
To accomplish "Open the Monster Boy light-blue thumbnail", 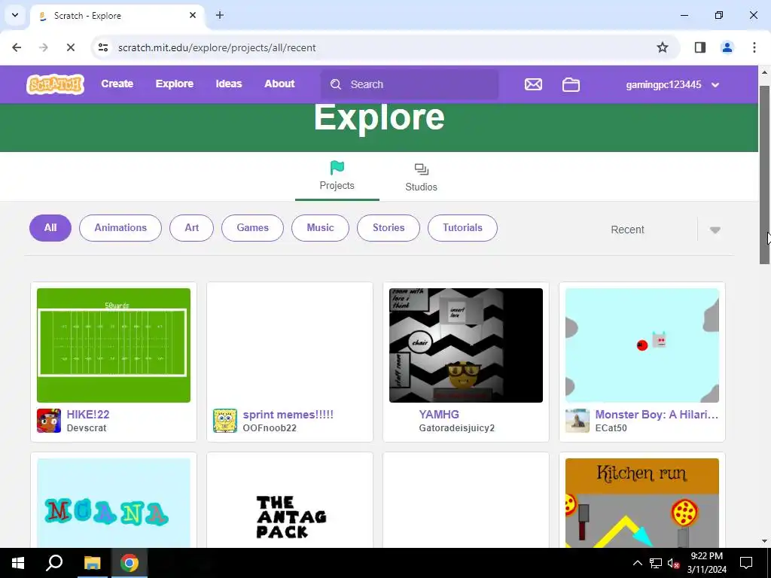I will [642, 345].
